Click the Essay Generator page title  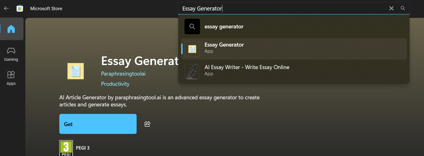pos(140,61)
